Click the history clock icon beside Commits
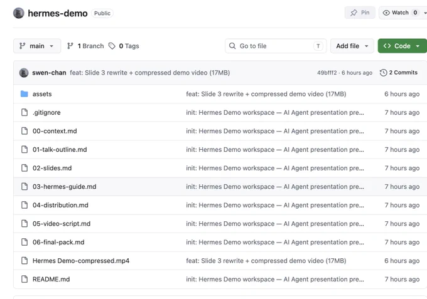 coord(384,73)
